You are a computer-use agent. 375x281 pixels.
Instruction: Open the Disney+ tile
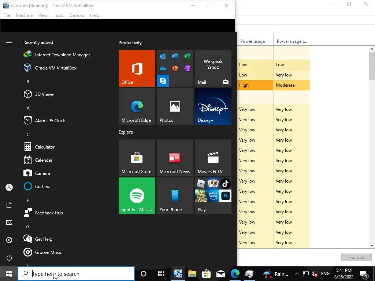click(x=213, y=106)
